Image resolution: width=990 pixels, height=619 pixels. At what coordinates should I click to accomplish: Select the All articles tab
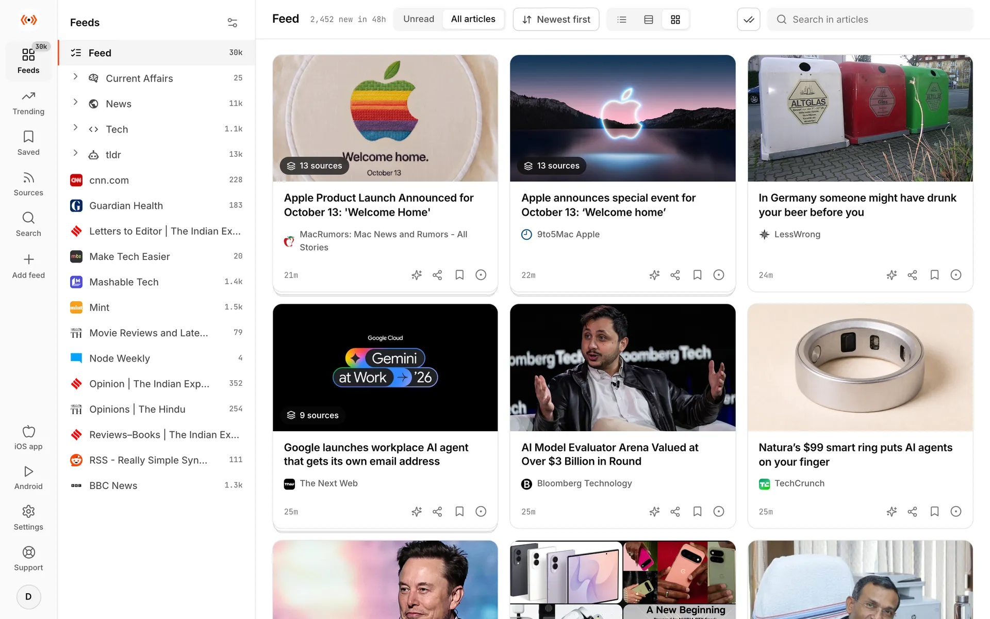473,19
